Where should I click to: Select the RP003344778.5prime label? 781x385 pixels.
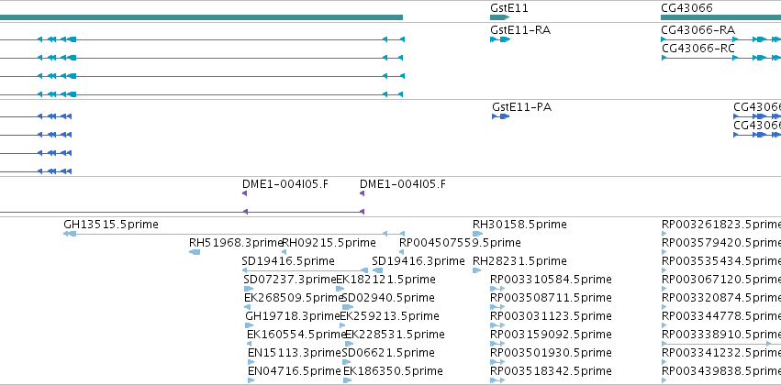pos(720,316)
